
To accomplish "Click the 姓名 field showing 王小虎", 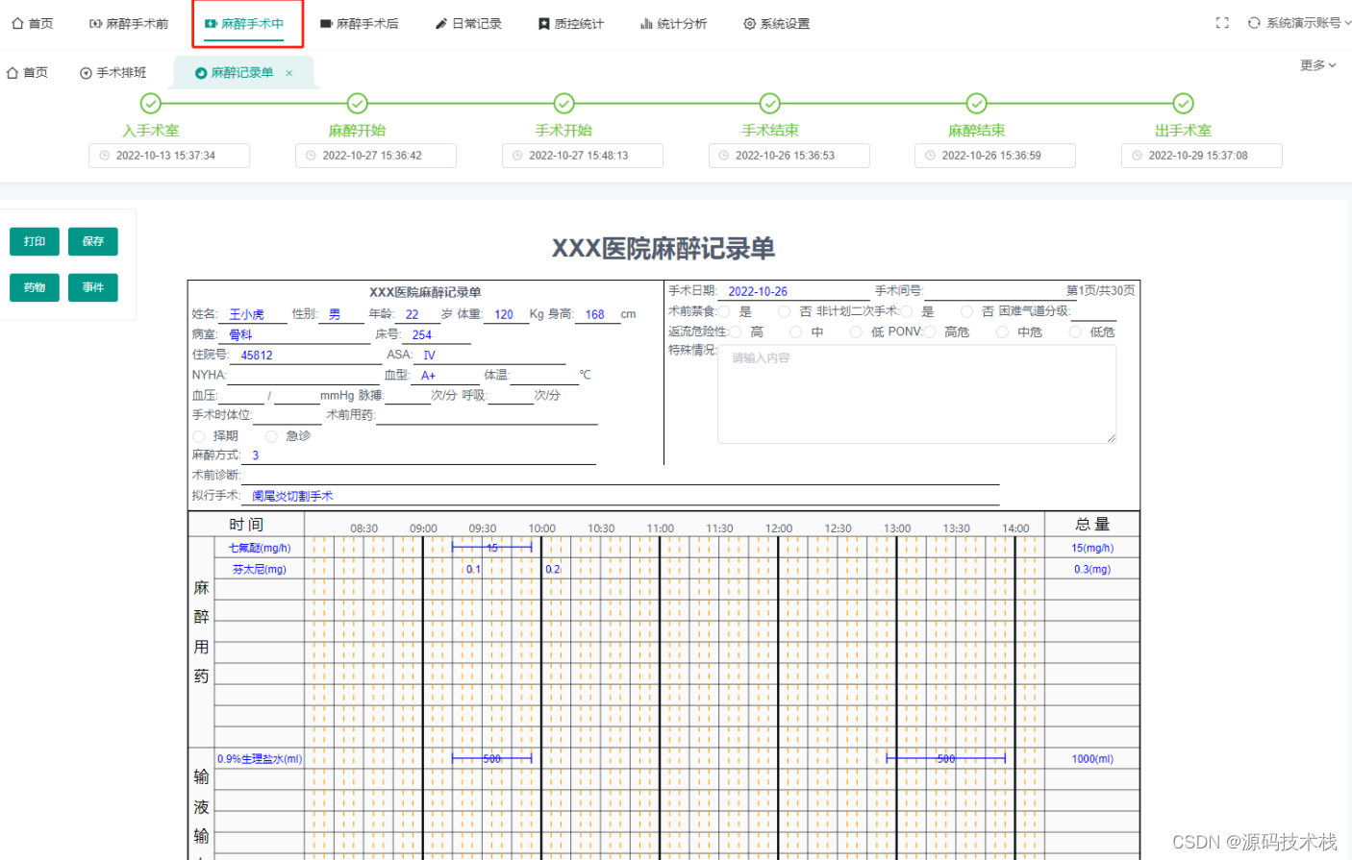I will click(x=253, y=314).
